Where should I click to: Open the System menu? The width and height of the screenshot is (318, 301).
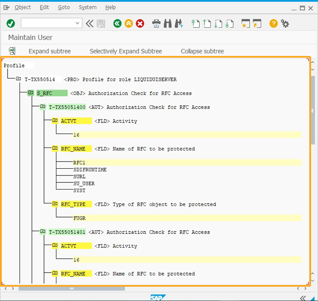click(x=88, y=8)
